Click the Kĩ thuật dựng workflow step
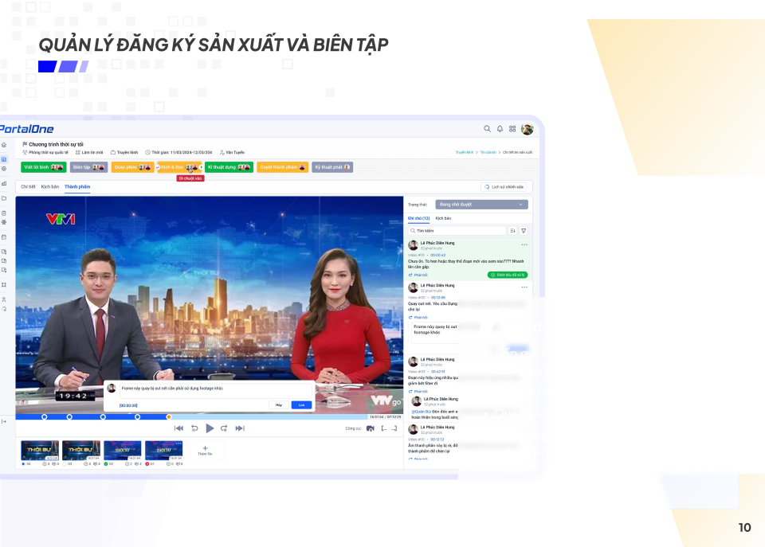Screen dimensions: 765x547 pos(229,167)
